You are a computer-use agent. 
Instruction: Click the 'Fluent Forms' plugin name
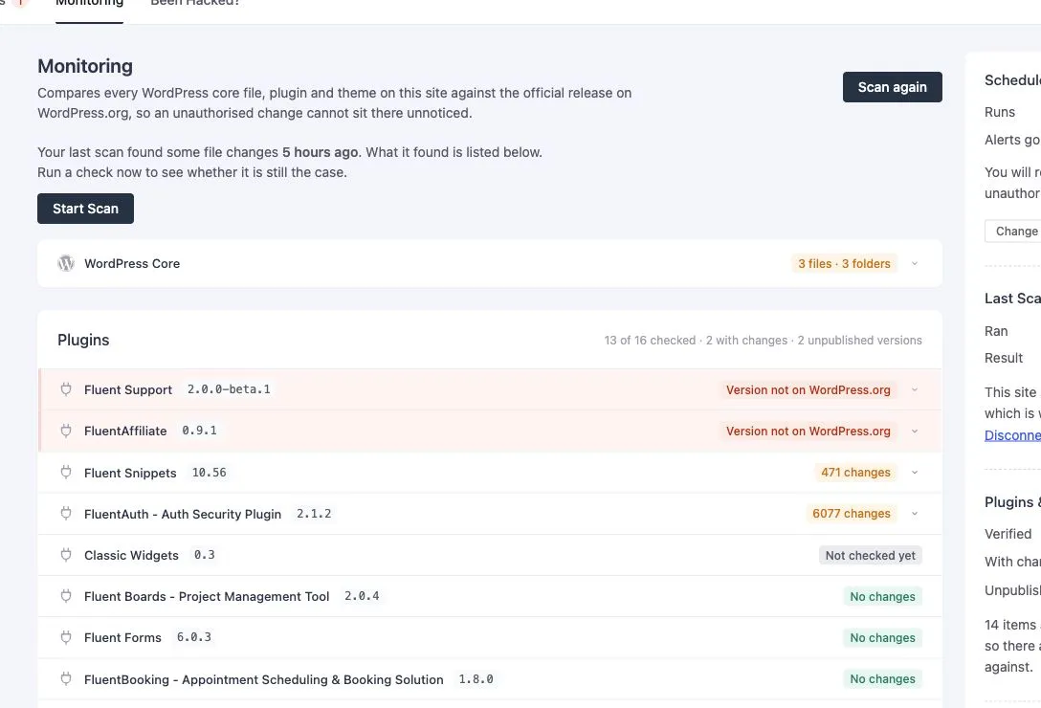[x=122, y=637]
